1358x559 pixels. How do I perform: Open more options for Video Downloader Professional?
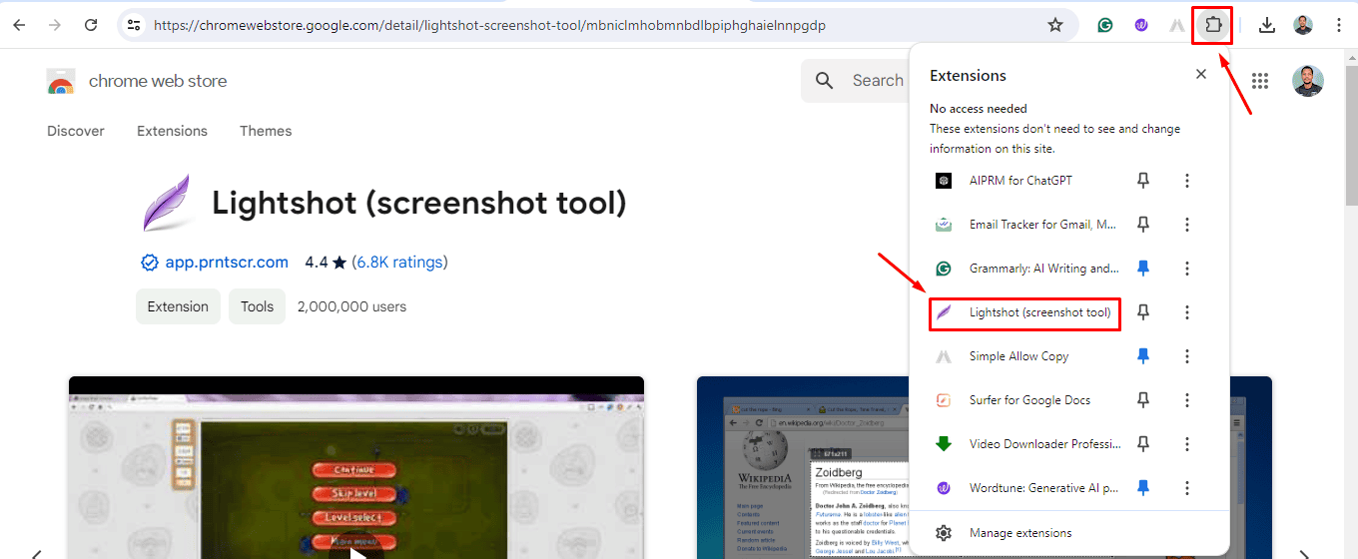[x=1187, y=444]
